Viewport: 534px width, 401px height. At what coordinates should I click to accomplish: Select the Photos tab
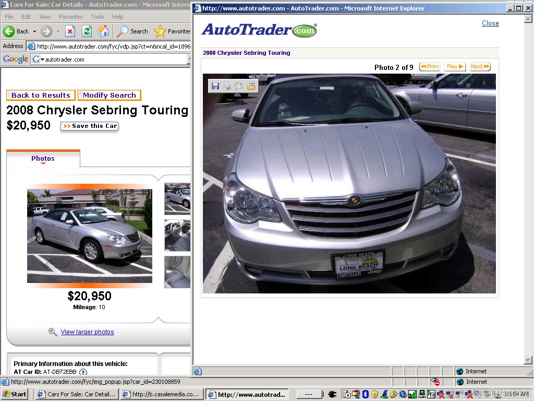point(43,158)
